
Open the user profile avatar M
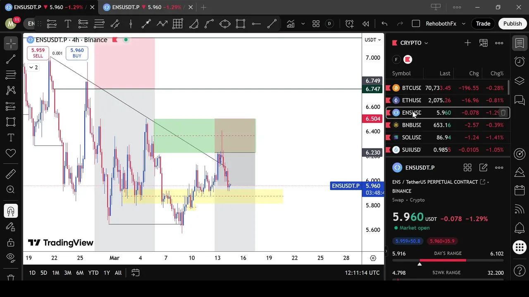[11, 24]
